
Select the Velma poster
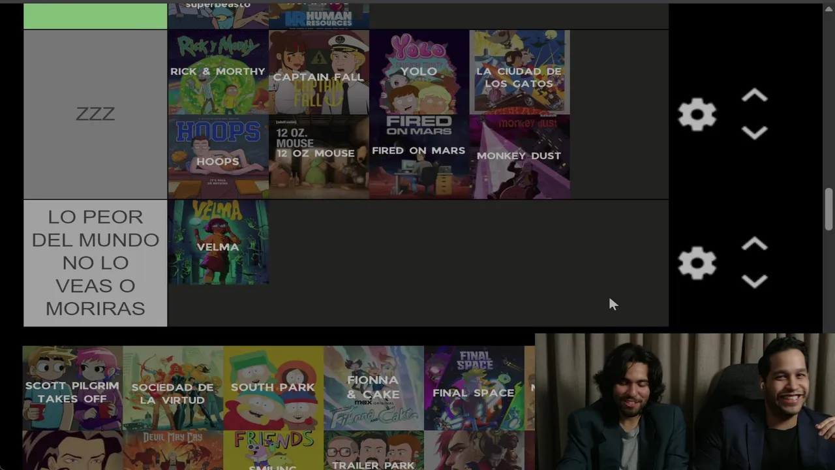tap(218, 242)
